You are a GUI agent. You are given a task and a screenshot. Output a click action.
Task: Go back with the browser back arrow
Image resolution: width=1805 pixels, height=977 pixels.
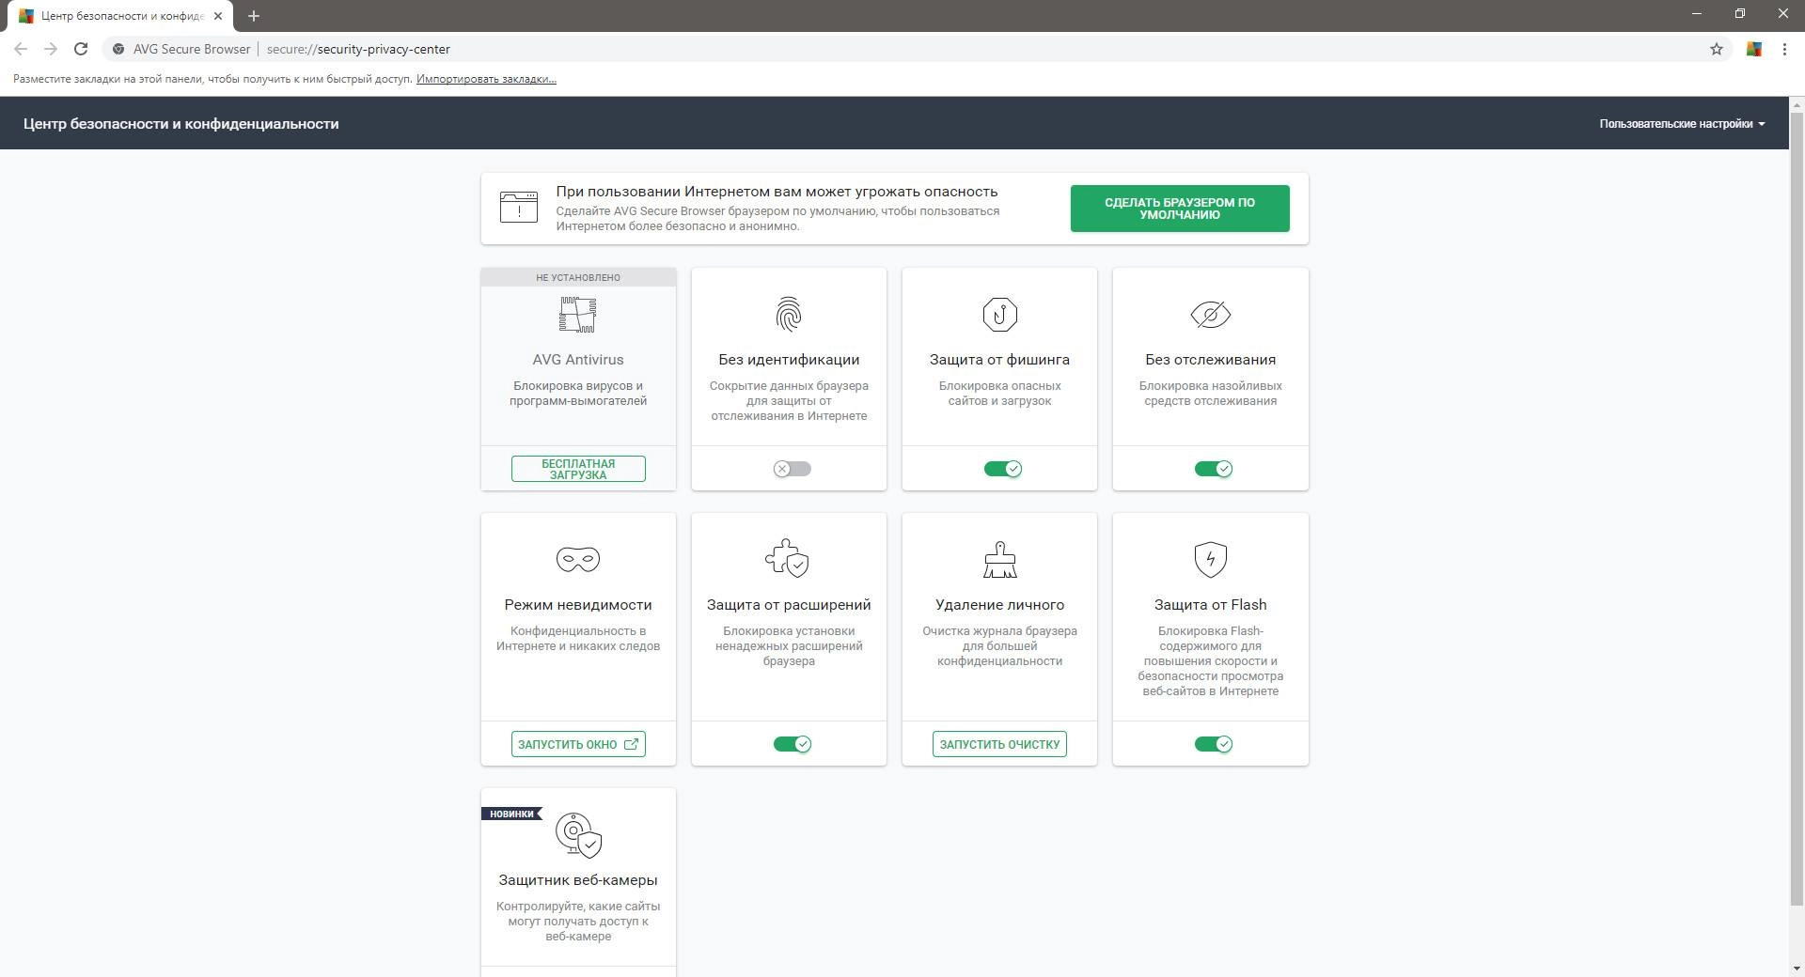click(x=21, y=49)
